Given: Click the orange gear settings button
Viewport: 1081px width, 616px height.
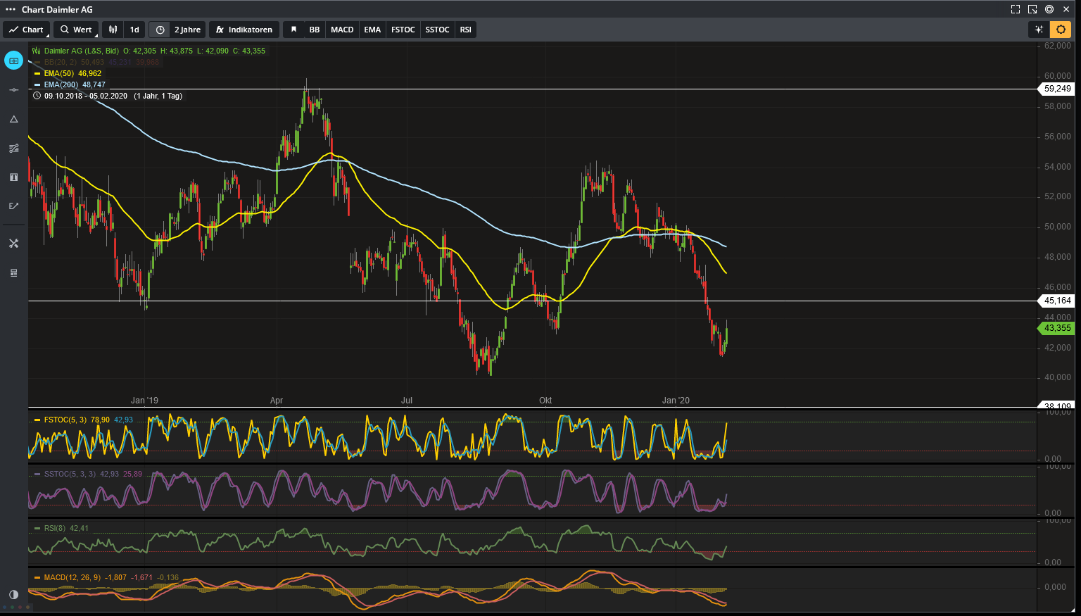Looking at the screenshot, I should [x=1061, y=30].
